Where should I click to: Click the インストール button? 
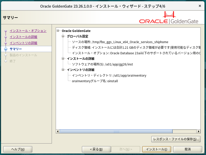pos(156,149)
